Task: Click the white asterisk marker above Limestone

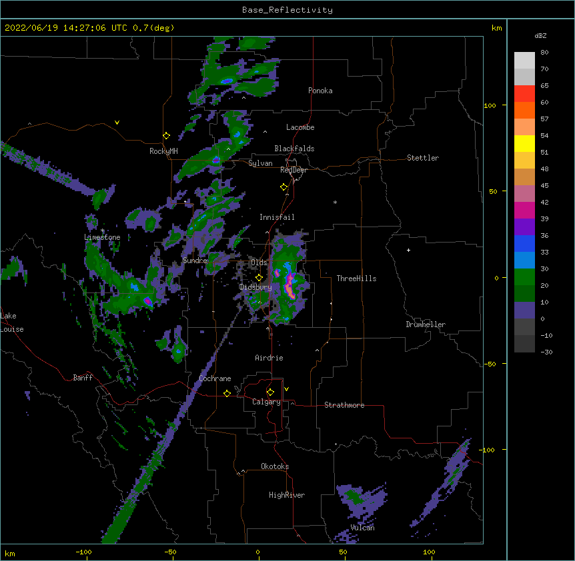Action: 103,231
